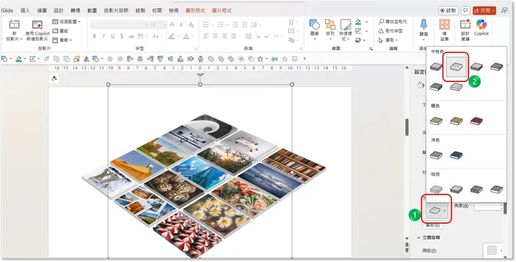The width and height of the screenshot is (516, 262).
Task: Click the 角度(A) angle input field
Action: coord(488,206)
